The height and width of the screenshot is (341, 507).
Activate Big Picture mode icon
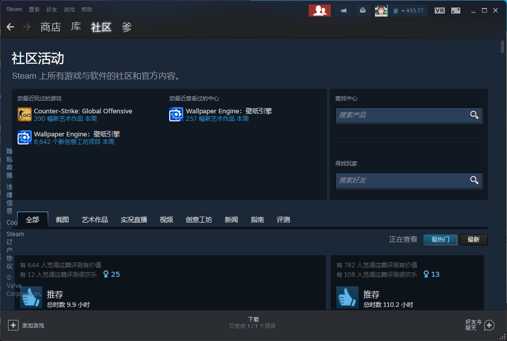[455, 10]
